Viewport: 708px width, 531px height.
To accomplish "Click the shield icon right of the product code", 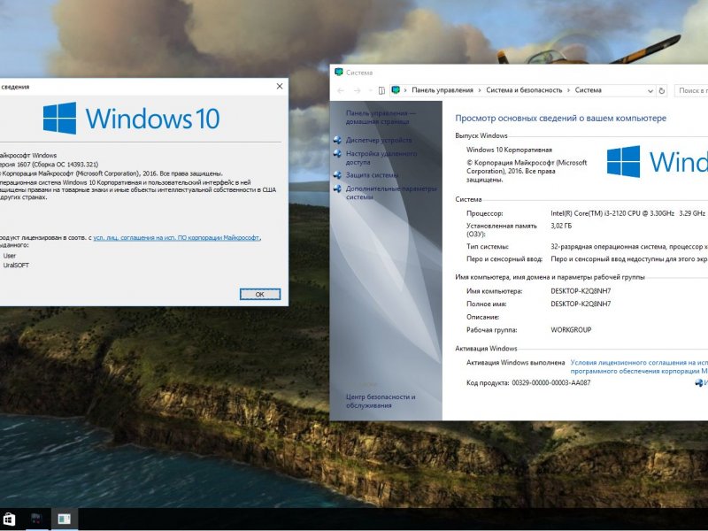I will coord(699,383).
